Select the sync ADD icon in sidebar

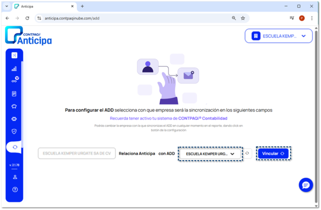tap(15, 147)
